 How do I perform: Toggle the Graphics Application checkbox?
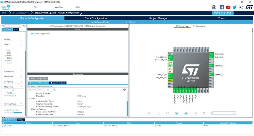click(x=32, y=34)
